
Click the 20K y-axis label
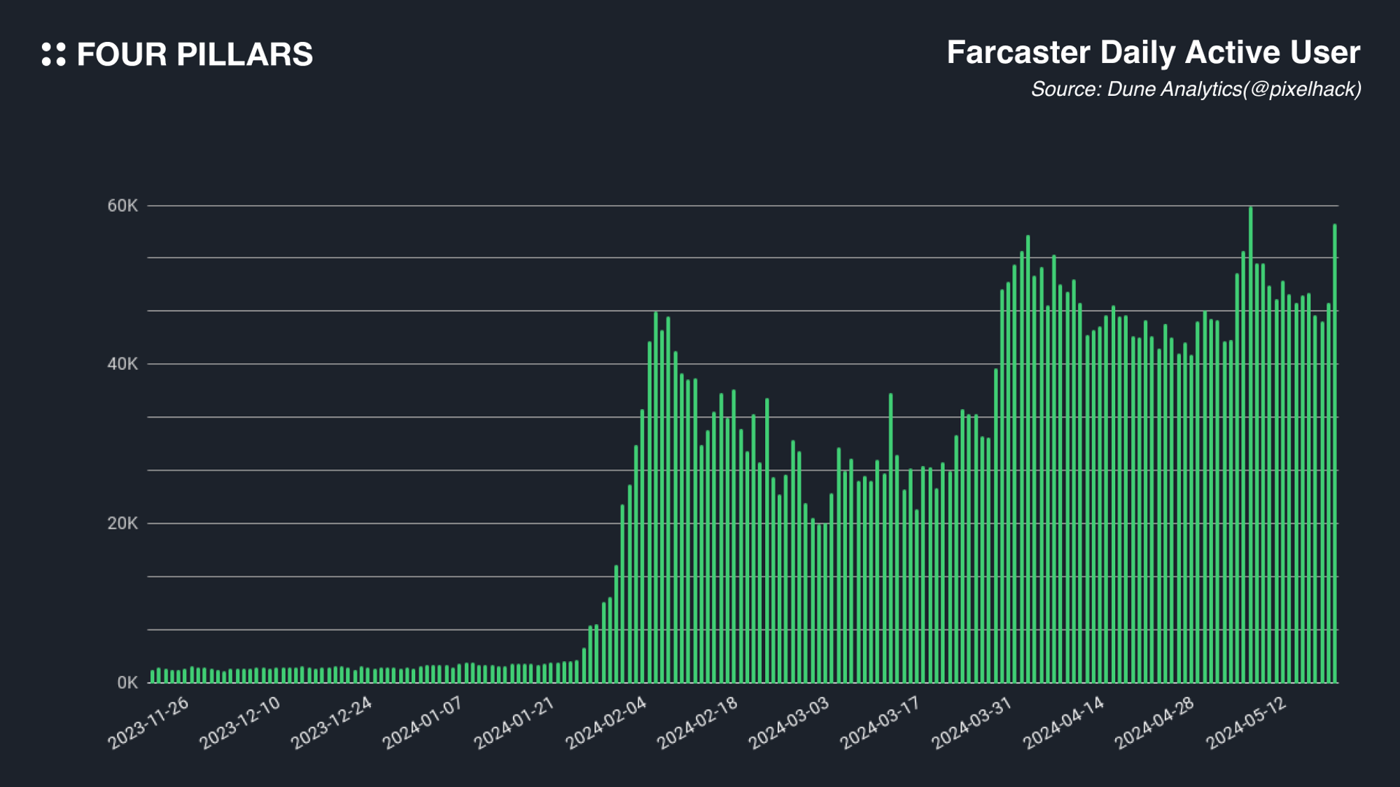pyautogui.click(x=122, y=523)
